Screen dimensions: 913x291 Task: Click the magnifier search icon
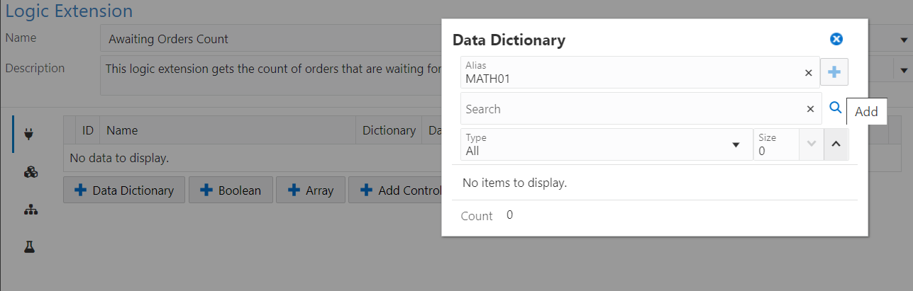836,108
